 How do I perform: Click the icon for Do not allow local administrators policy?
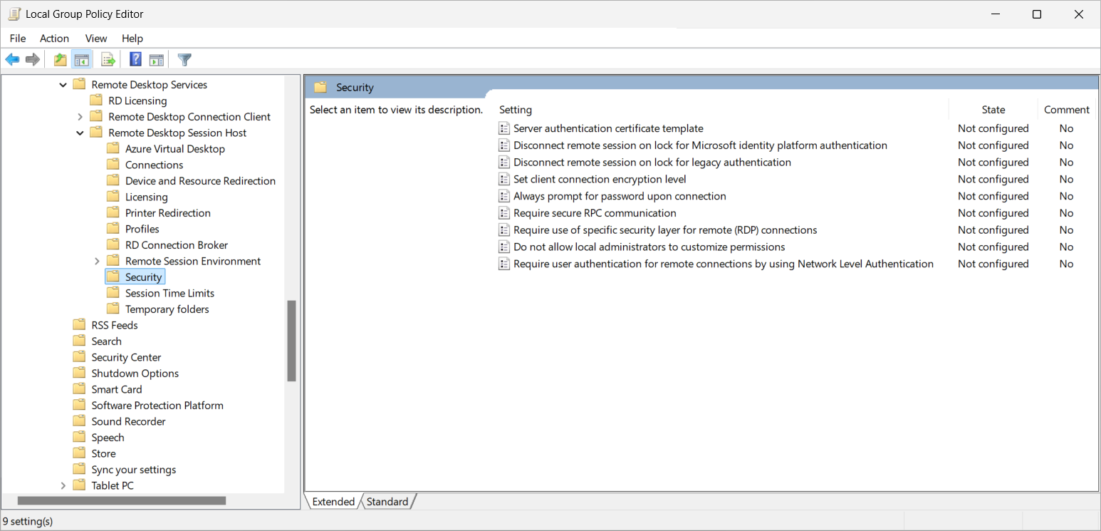504,247
